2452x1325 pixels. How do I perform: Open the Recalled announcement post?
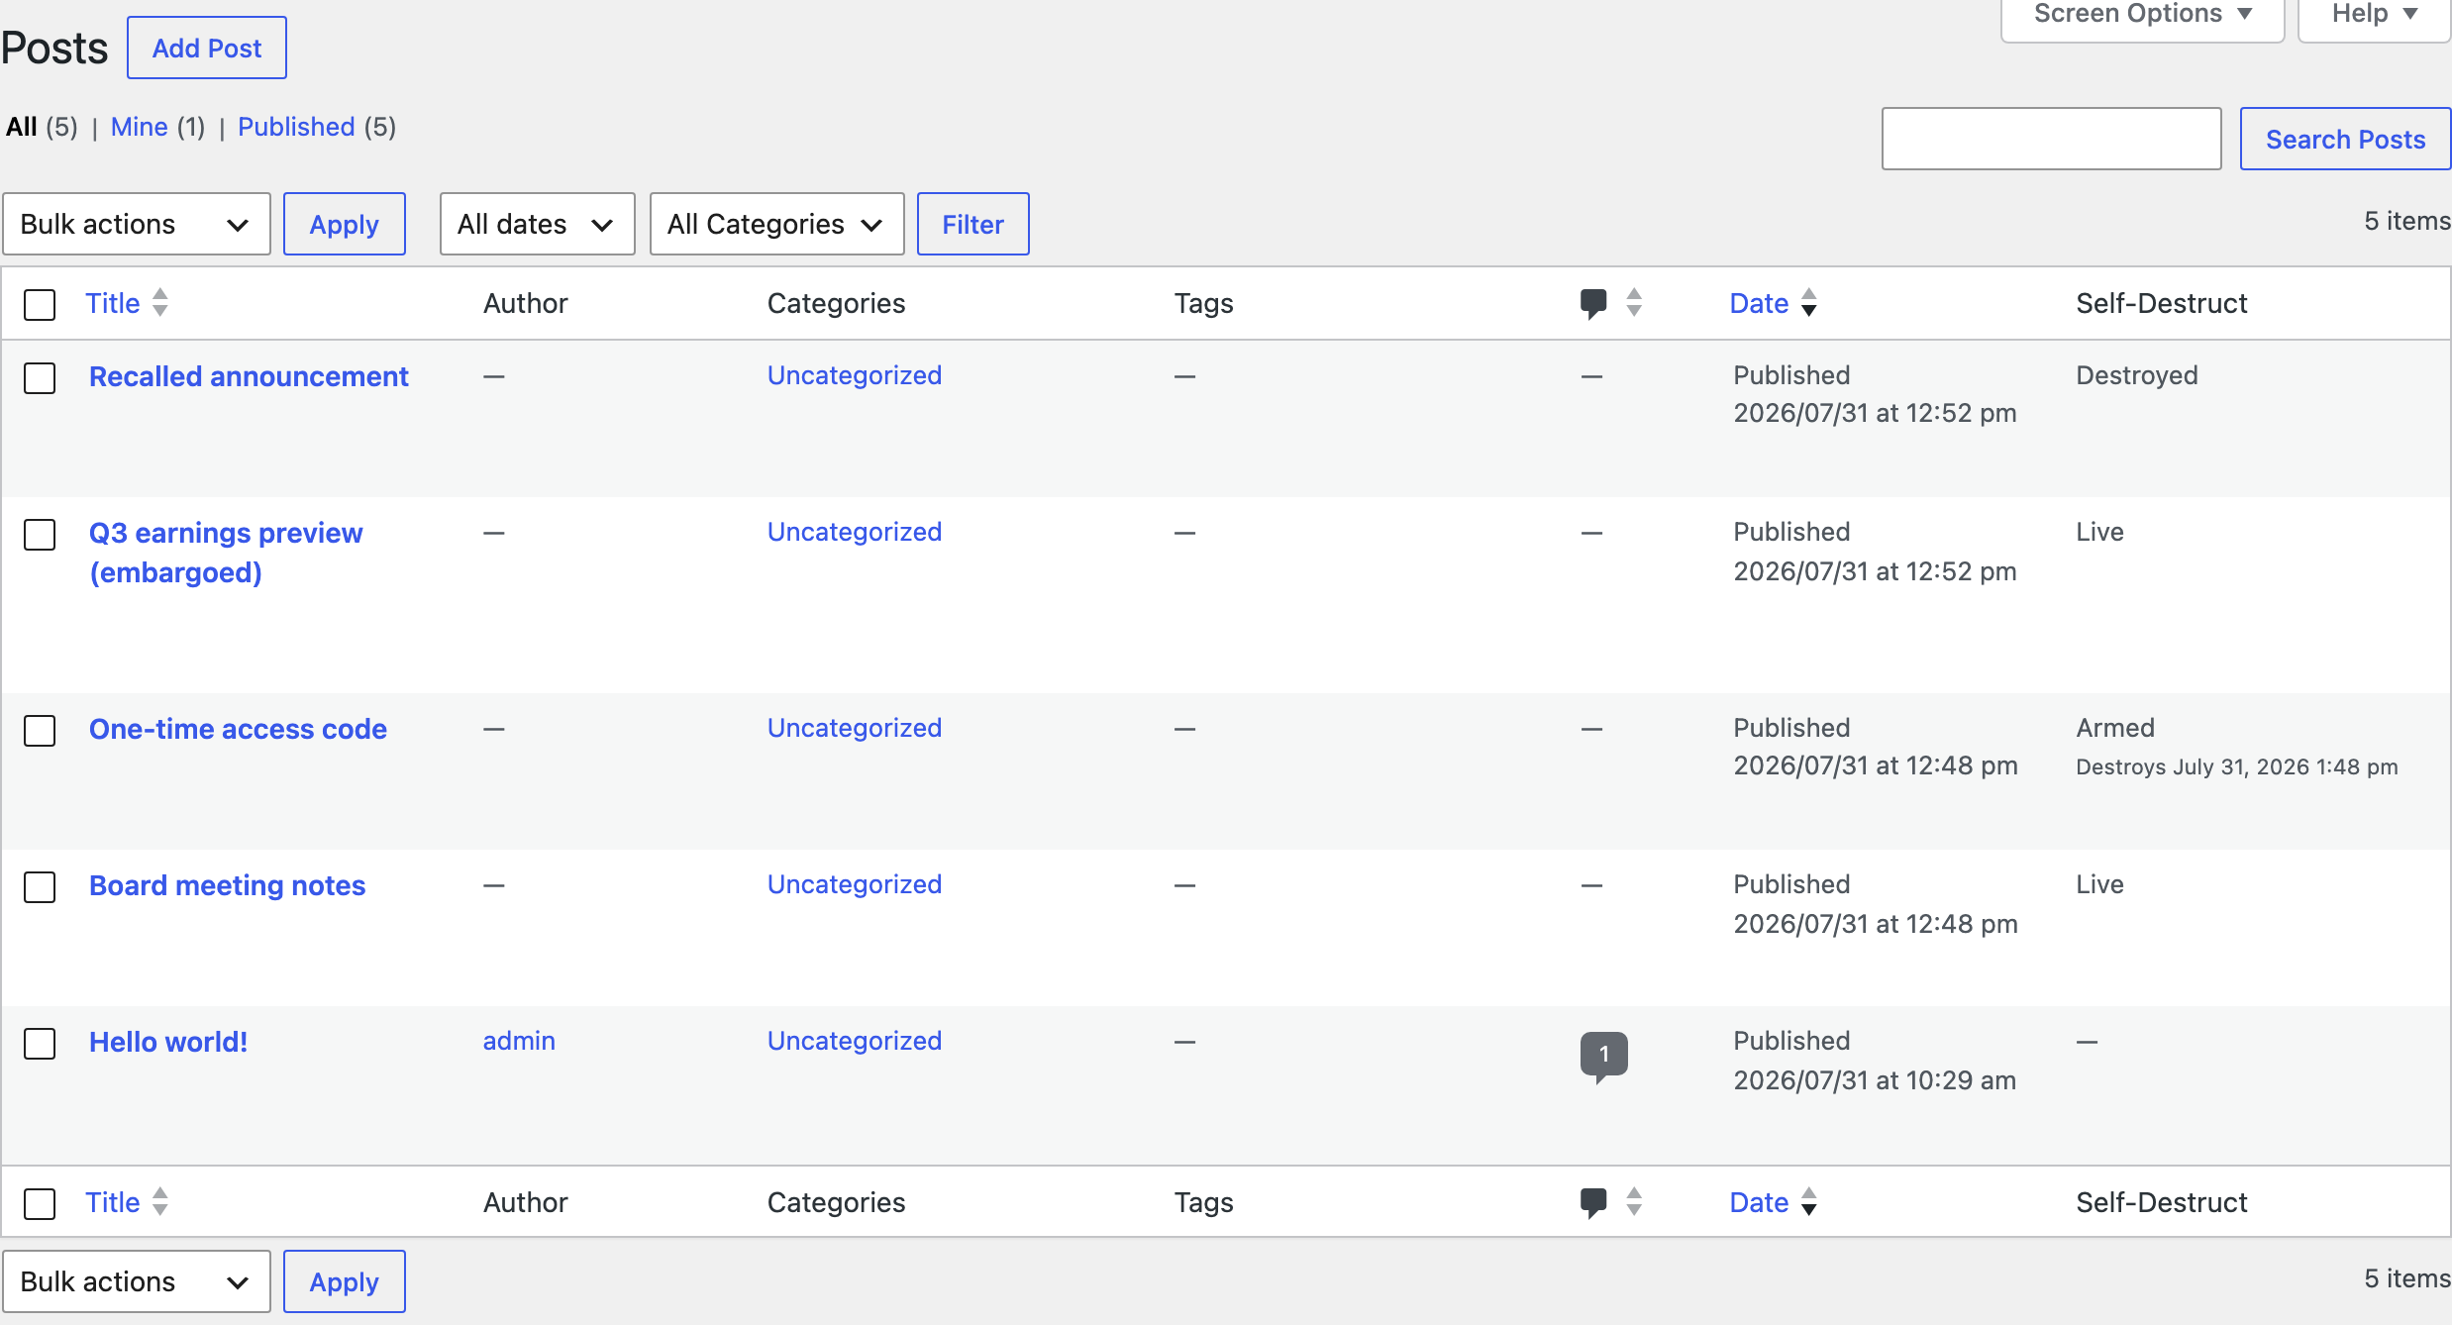[249, 376]
